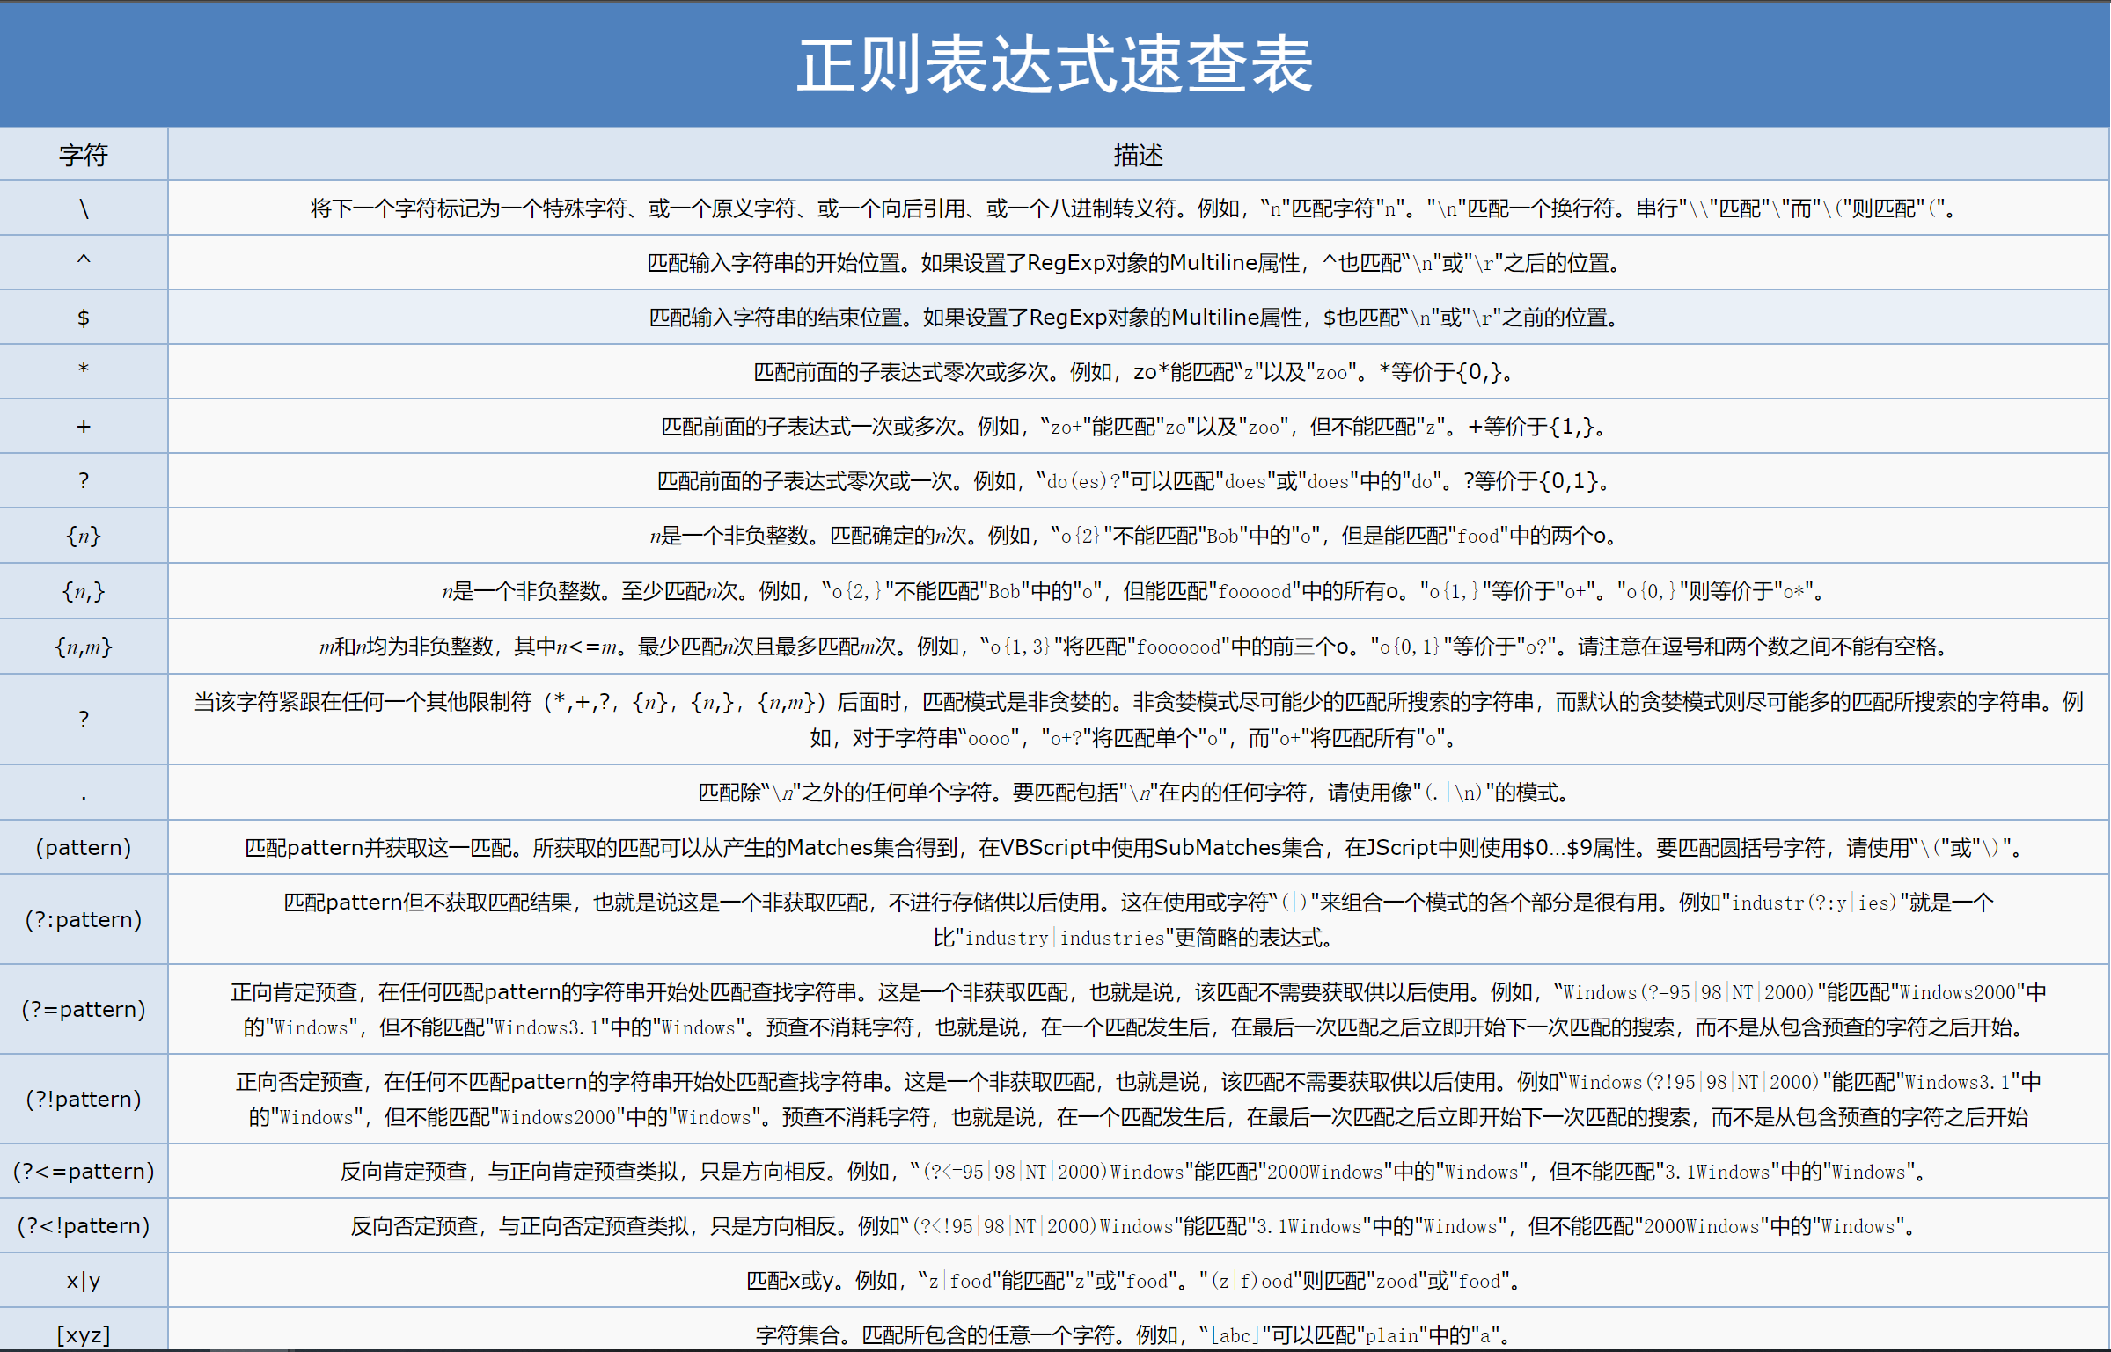
Task: Click the 描述 column header
Action: (x=1138, y=155)
